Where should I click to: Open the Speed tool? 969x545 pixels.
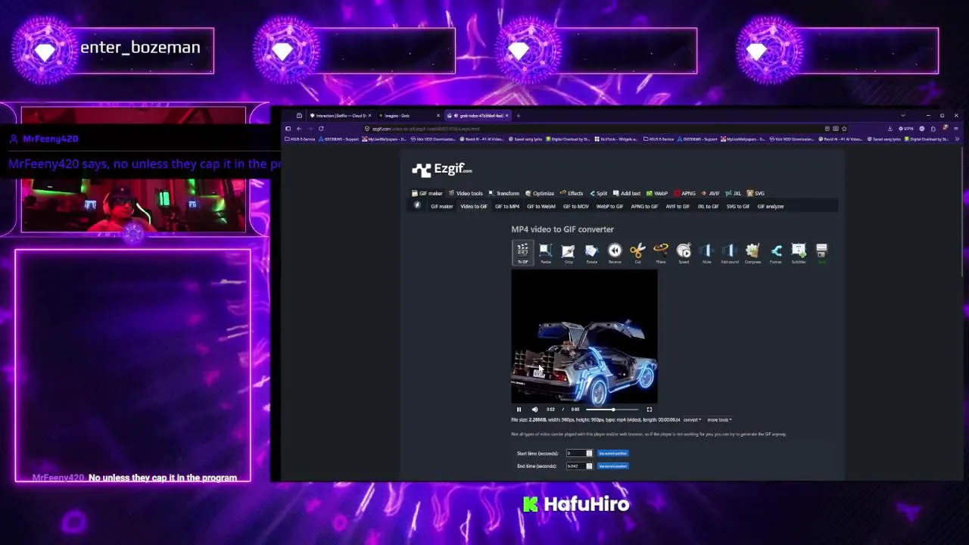684,253
